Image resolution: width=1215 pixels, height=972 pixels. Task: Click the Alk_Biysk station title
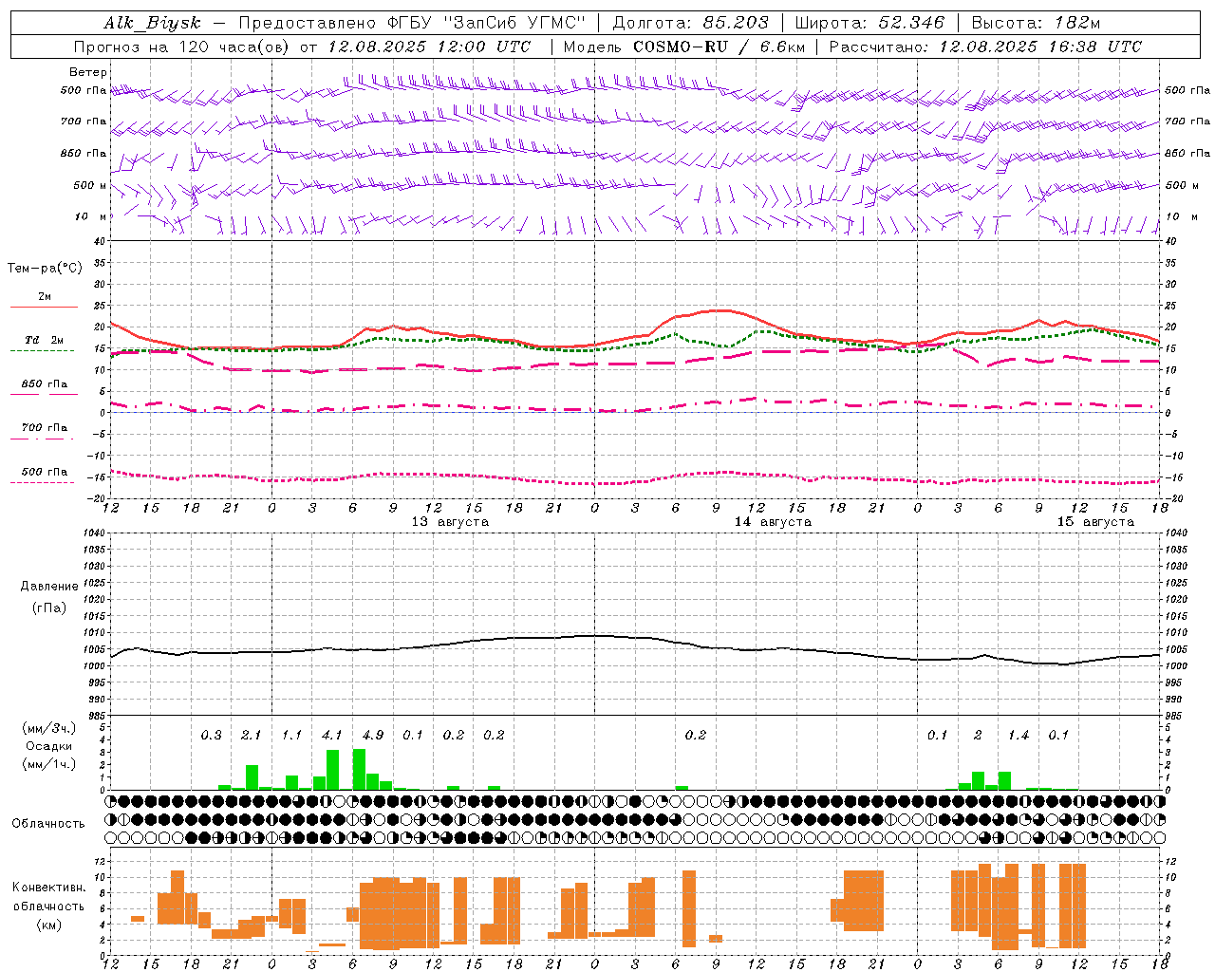[151, 23]
